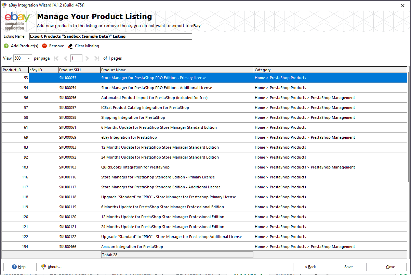Select Standard Edition - Primary License row

click(x=204, y=177)
